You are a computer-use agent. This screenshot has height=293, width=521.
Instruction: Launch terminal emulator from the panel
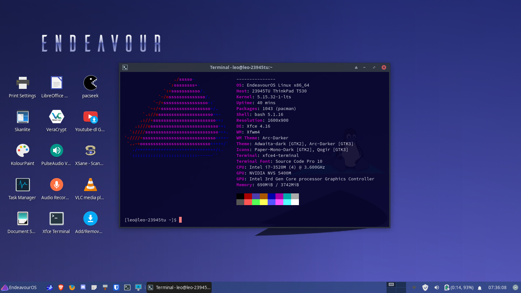point(127,287)
